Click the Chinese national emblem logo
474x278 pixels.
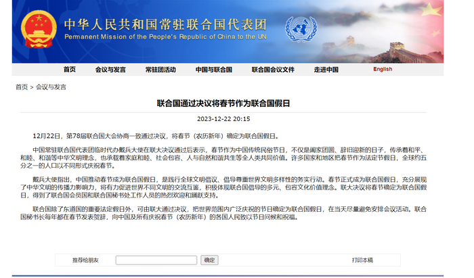tap(39, 29)
